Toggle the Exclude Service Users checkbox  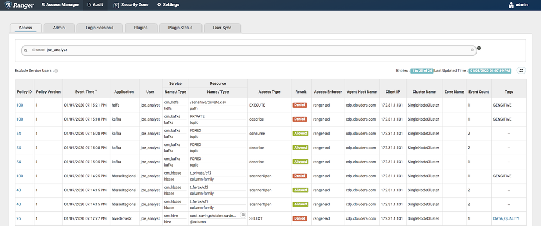56,71
